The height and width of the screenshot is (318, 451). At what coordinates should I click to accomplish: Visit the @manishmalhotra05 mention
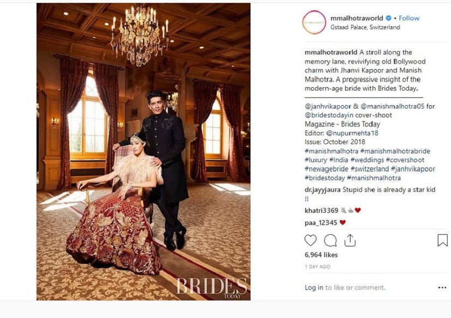pyautogui.click(x=392, y=106)
